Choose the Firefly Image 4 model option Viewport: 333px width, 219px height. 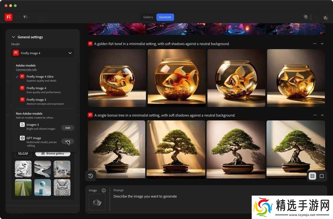click(x=36, y=88)
